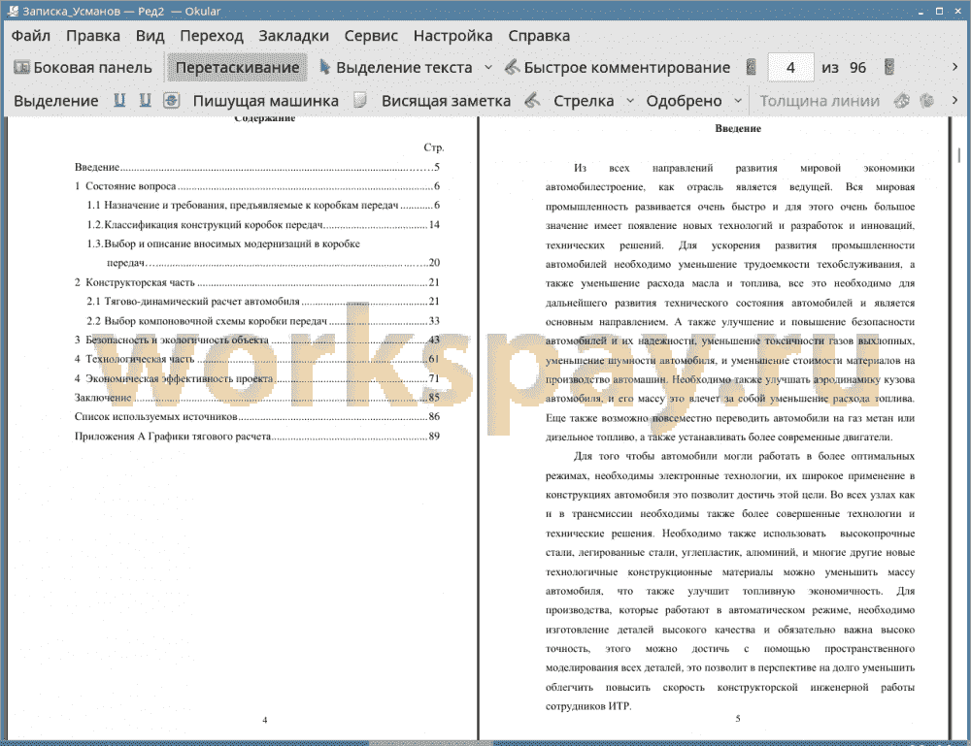The image size is (971, 746).
Task: Open the Закладки menu
Action: click(293, 36)
